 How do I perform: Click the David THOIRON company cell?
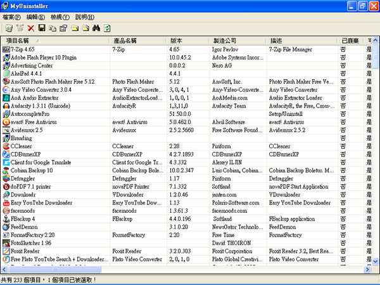231,243
